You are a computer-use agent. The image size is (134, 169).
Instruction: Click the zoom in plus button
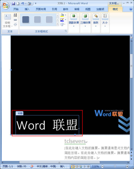point(127,167)
